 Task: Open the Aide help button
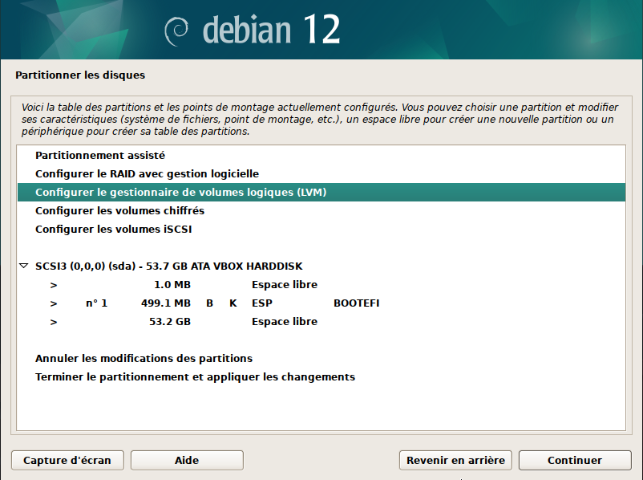point(187,460)
